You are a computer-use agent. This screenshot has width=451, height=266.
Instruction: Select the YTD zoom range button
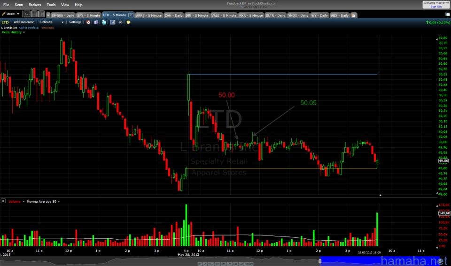(211, 264)
